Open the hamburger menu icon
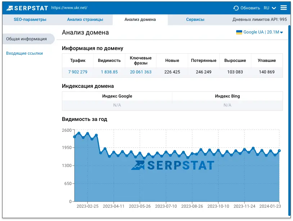The height and width of the screenshot is (221, 293). pyautogui.click(x=284, y=7)
